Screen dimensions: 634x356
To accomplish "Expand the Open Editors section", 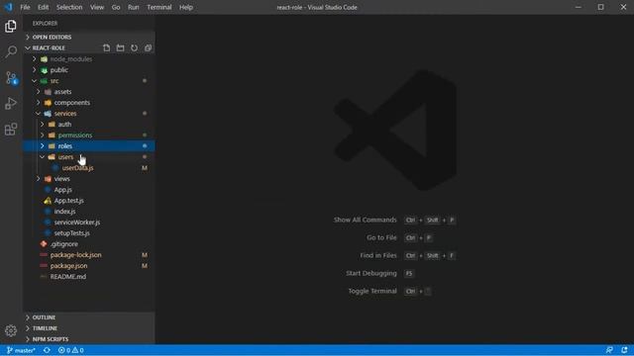I will pyautogui.click(x=89, y=38).
